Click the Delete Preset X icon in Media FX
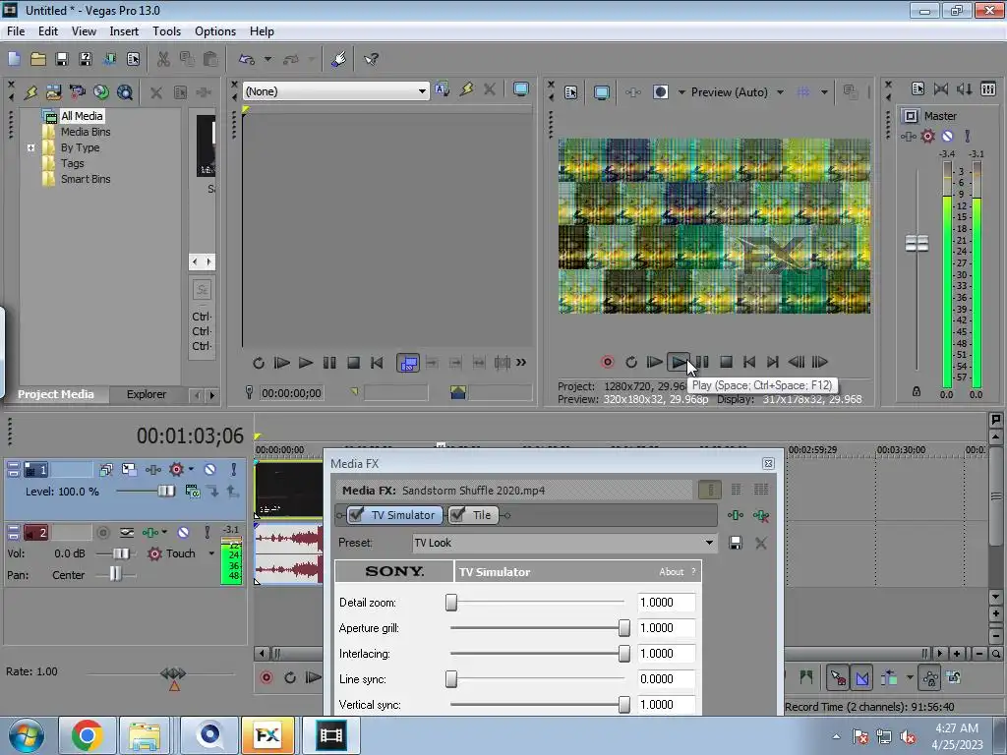 [x=761, y=543]
